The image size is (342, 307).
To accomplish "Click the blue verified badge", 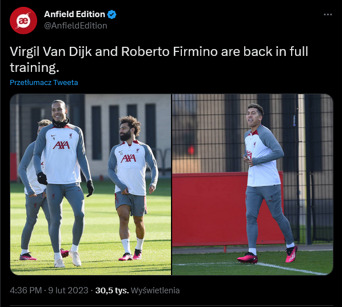I will click(112, 14).
